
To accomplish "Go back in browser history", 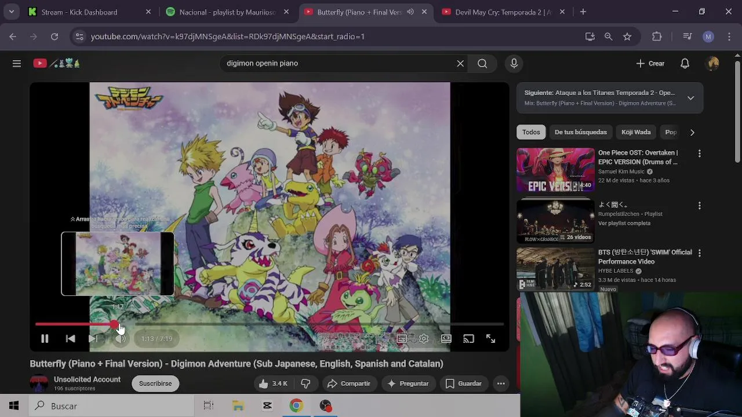I will pos(13,36).
